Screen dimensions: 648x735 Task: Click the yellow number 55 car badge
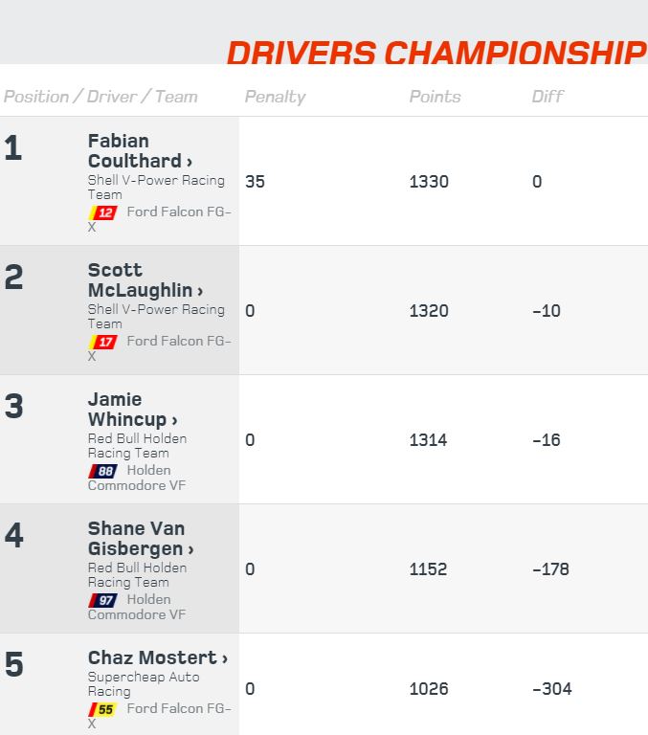[103, 709]
